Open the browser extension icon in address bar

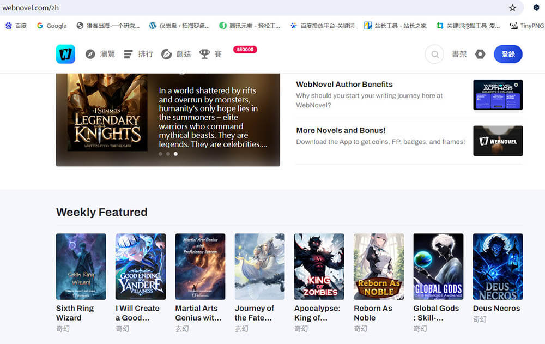pyautogui.click(x=536, y=8)
